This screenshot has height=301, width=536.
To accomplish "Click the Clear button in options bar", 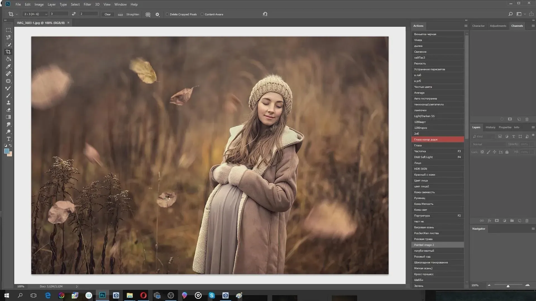I will [107, 14].
